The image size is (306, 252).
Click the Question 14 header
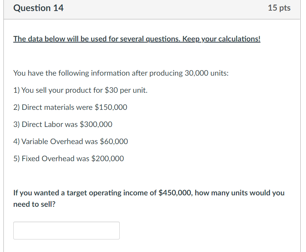click(38, 8)
